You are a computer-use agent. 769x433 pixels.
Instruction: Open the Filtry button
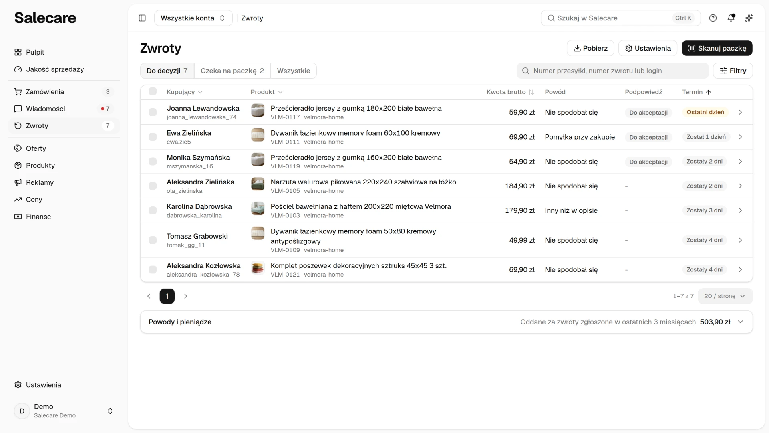point(733,71)
